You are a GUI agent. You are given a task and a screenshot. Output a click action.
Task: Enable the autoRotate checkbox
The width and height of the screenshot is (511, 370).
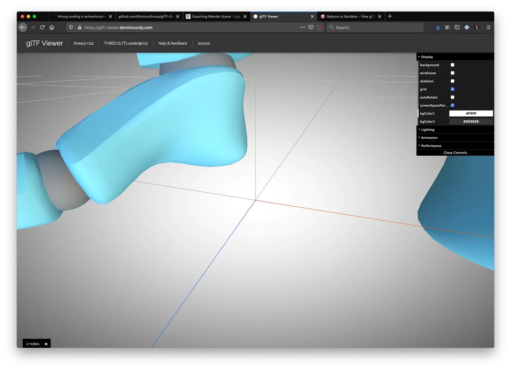[x=452, y=97]
